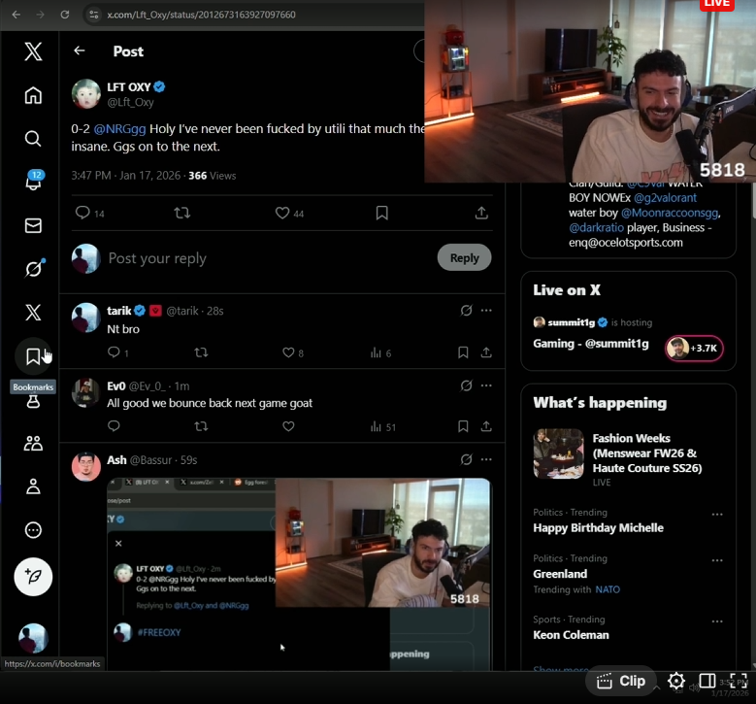Open Greenland trending topic
The image size is (756, 704).
point(560,574)
